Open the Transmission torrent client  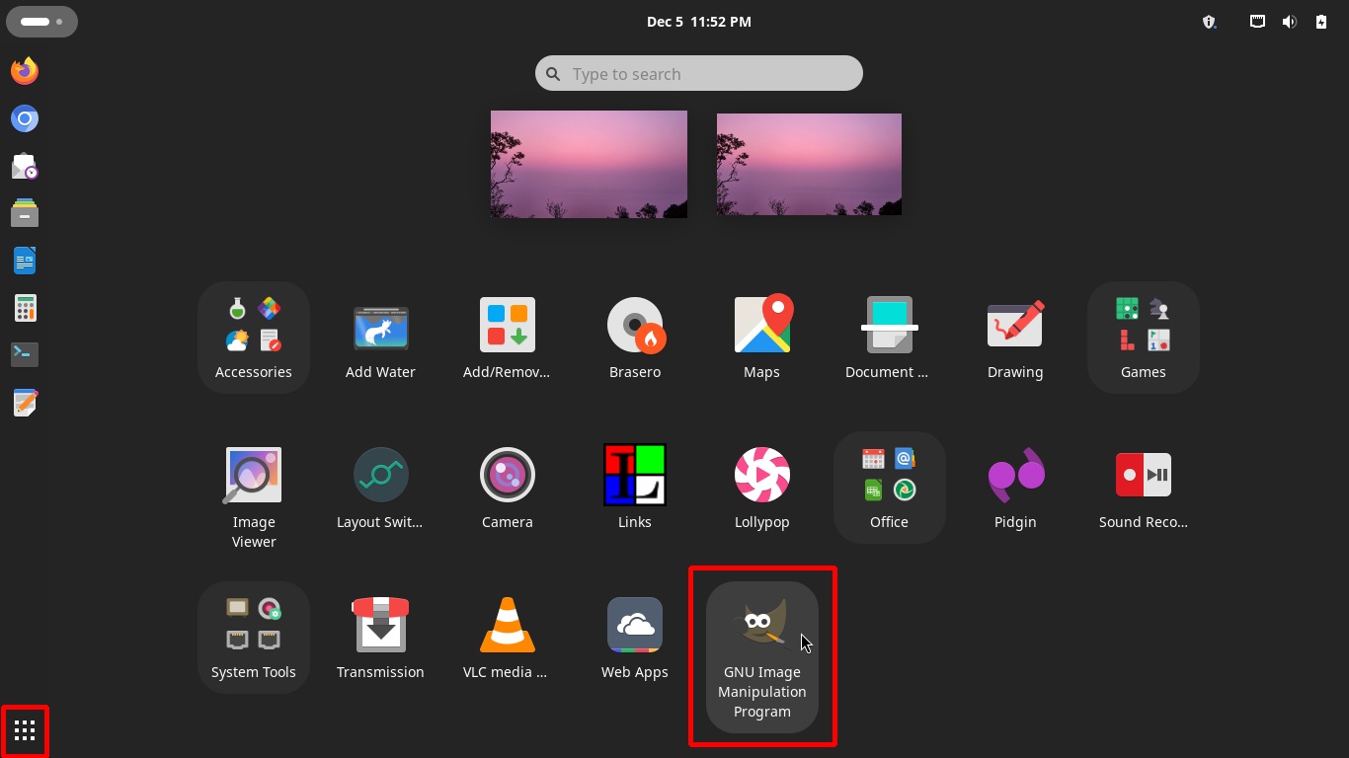click(x=380, y=638)
